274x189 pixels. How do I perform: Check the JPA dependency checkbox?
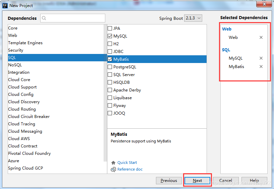110,28
